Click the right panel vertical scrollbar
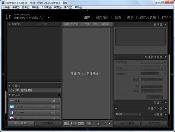 click(x=169, y=84)
